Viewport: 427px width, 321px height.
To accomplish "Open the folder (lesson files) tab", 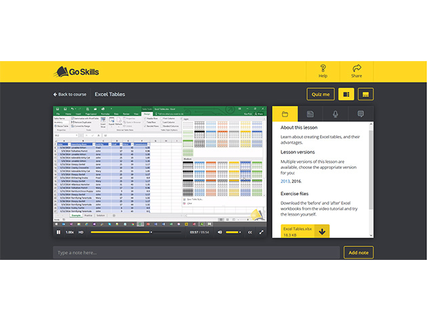I will (285, 114).
